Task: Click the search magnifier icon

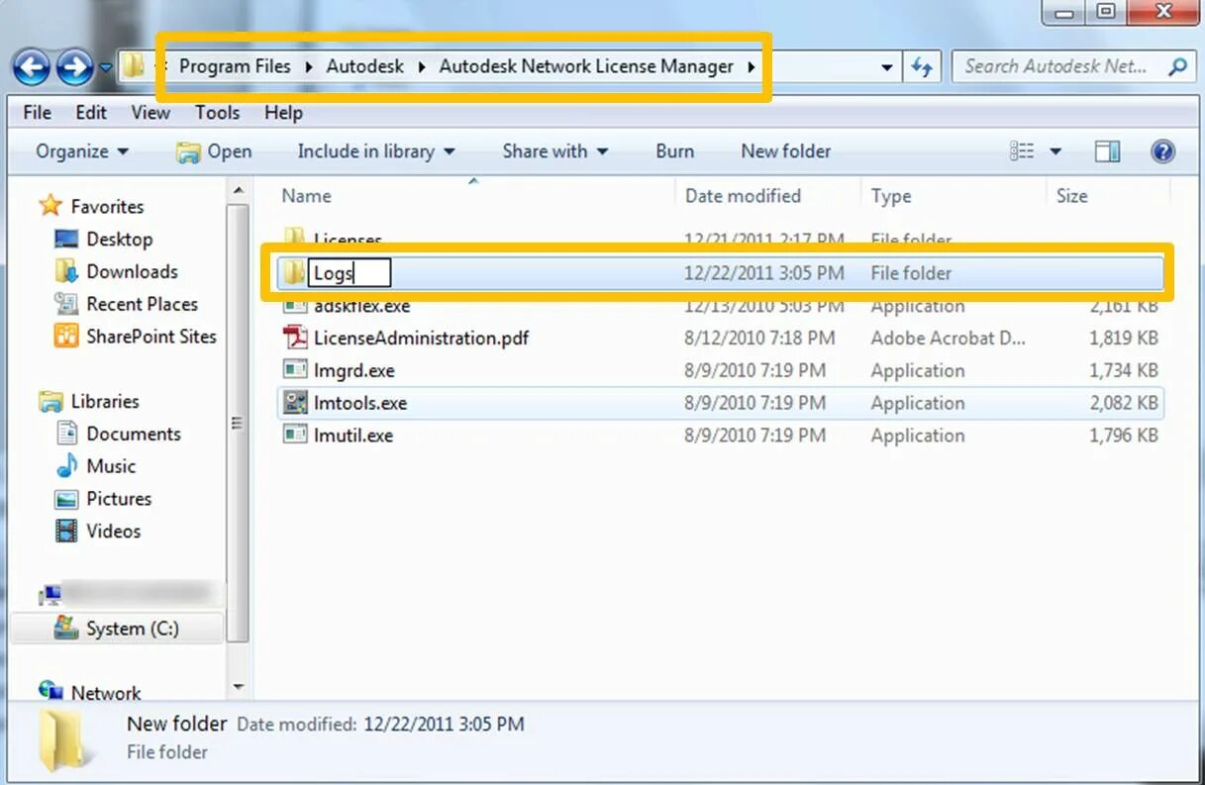Action: (1177, 66)
